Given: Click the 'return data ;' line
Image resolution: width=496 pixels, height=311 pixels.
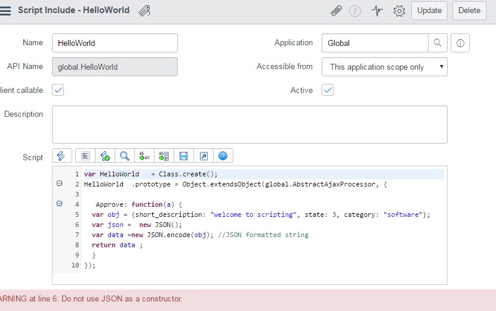Looking at the screenshot, I should pos(117,245).
